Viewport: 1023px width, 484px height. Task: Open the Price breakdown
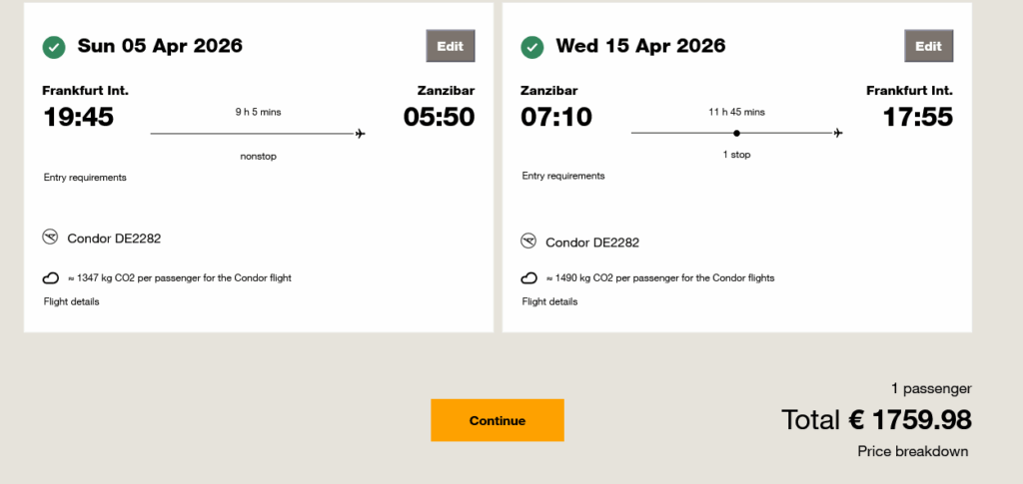[913, 451]
